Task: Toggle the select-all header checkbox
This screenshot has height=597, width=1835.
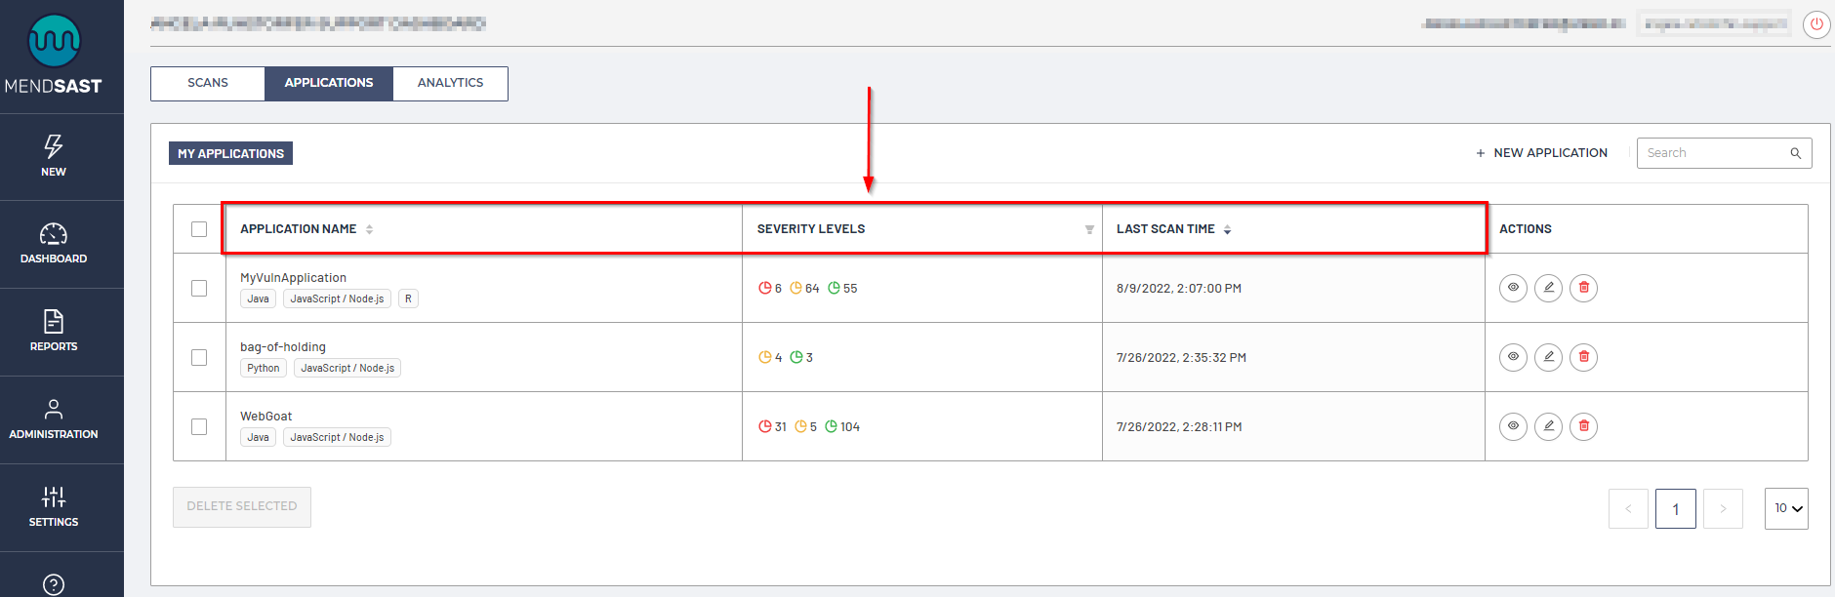Action: [x=199, y=229]
